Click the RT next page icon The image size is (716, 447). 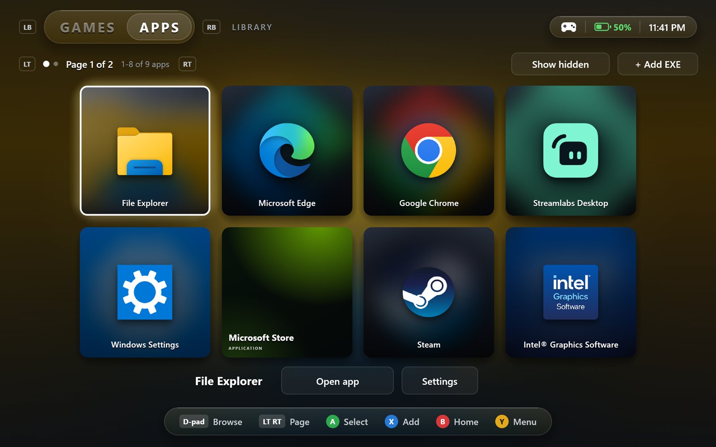click(x=187, y=64)
